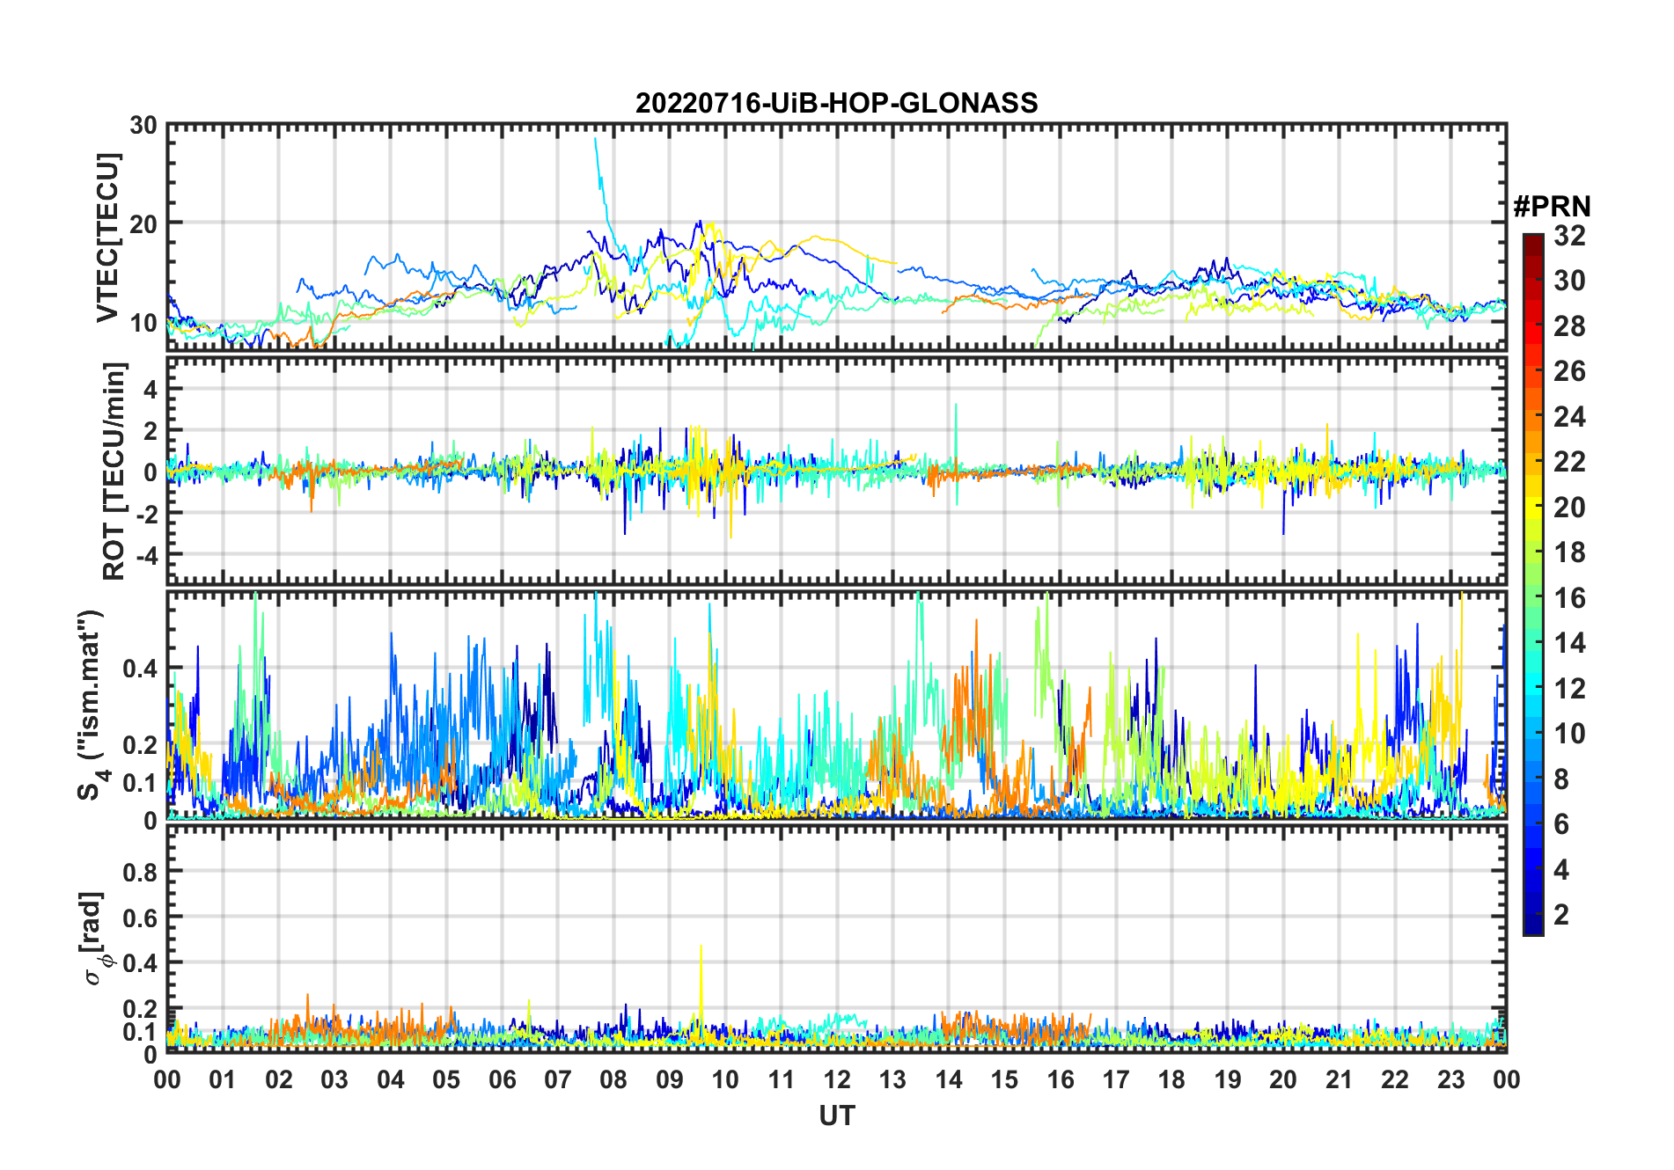
Task: Click the ROT [TECU/min] axis label
Action: (114, 471)
